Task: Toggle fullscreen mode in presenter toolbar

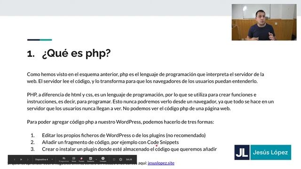Action: [x=114, y=160]
